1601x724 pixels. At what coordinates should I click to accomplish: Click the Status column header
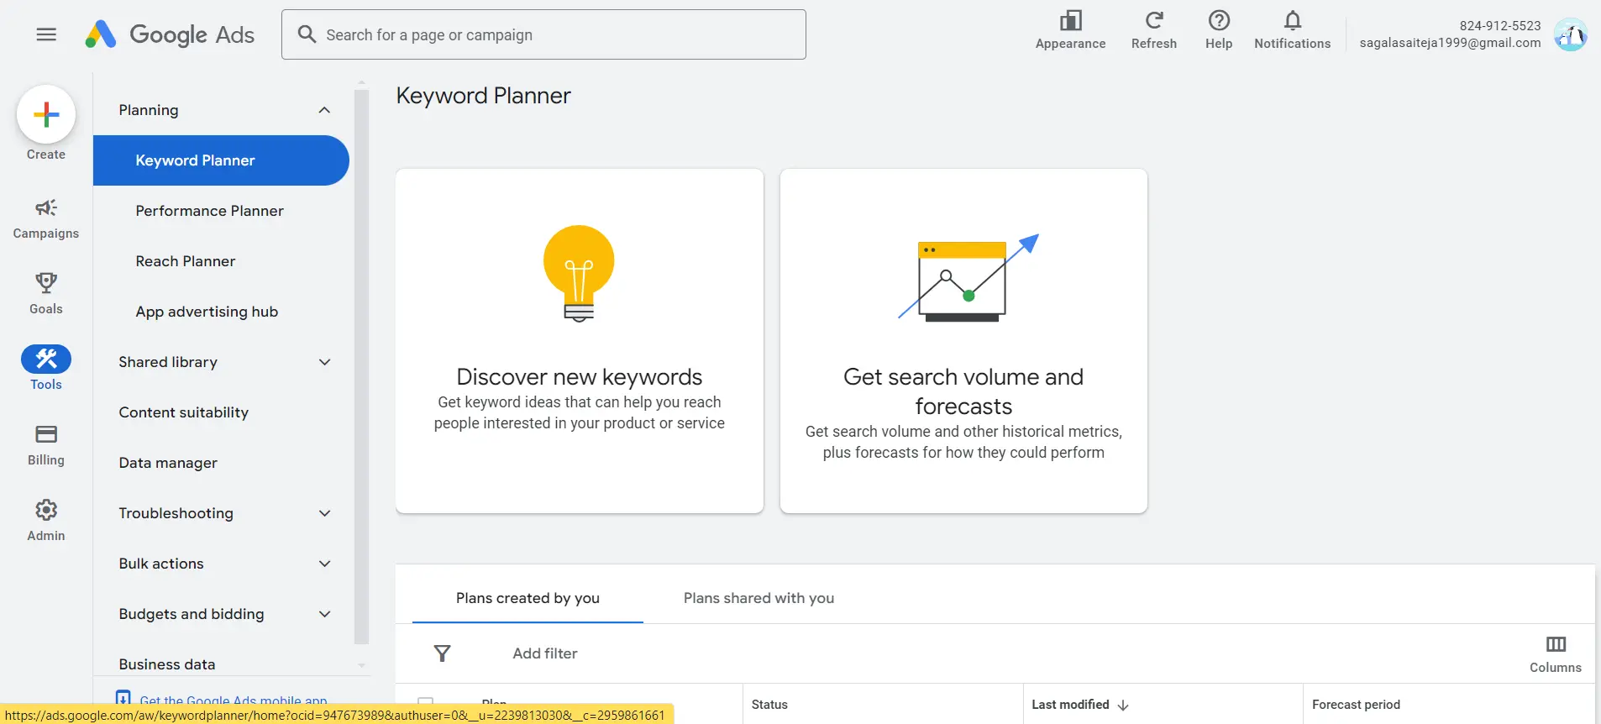(x=769, y=705)
